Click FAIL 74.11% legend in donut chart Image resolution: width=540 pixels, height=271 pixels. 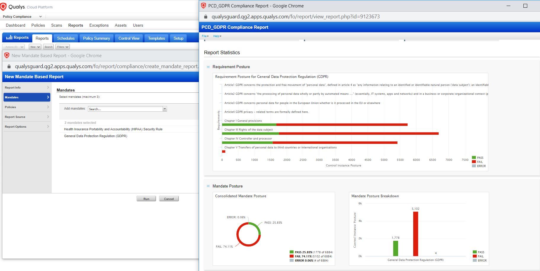pyautogui.click(x=311, y=256)
